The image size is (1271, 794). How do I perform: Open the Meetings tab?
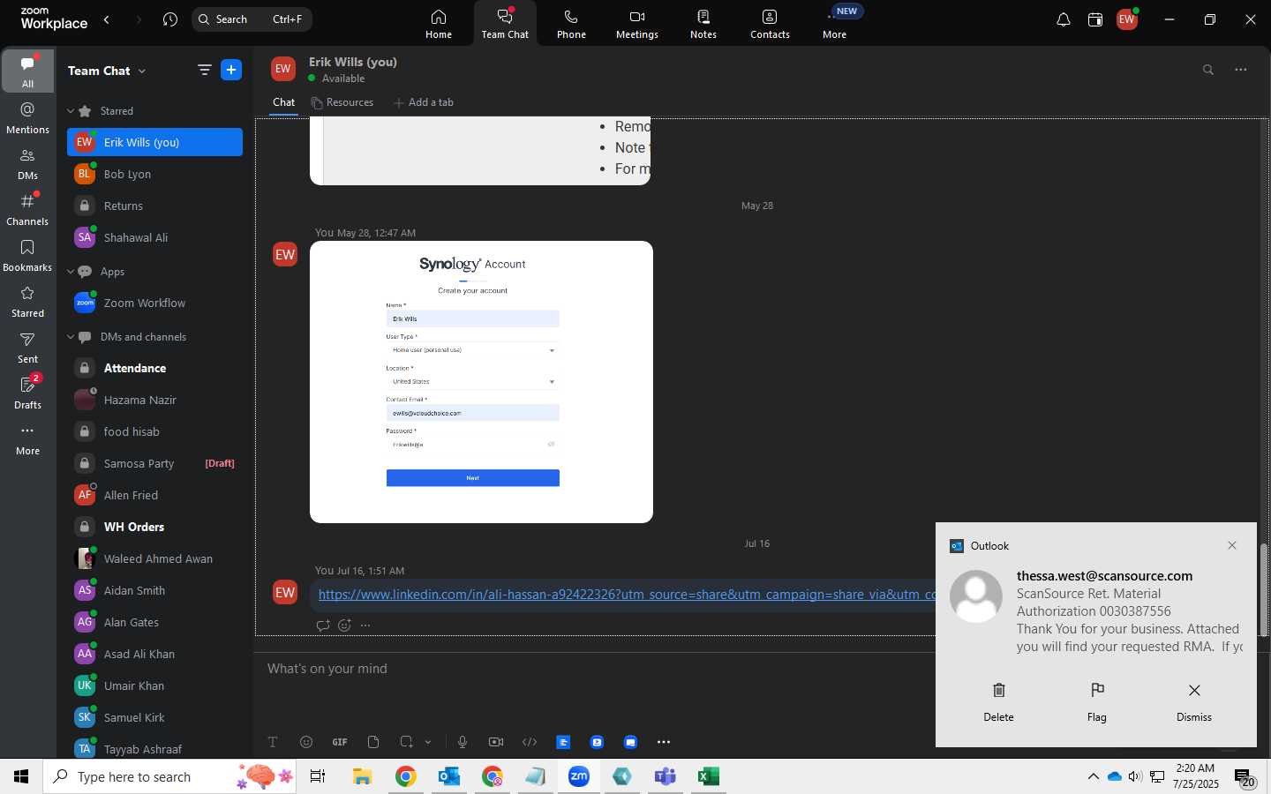click(637, 24)
